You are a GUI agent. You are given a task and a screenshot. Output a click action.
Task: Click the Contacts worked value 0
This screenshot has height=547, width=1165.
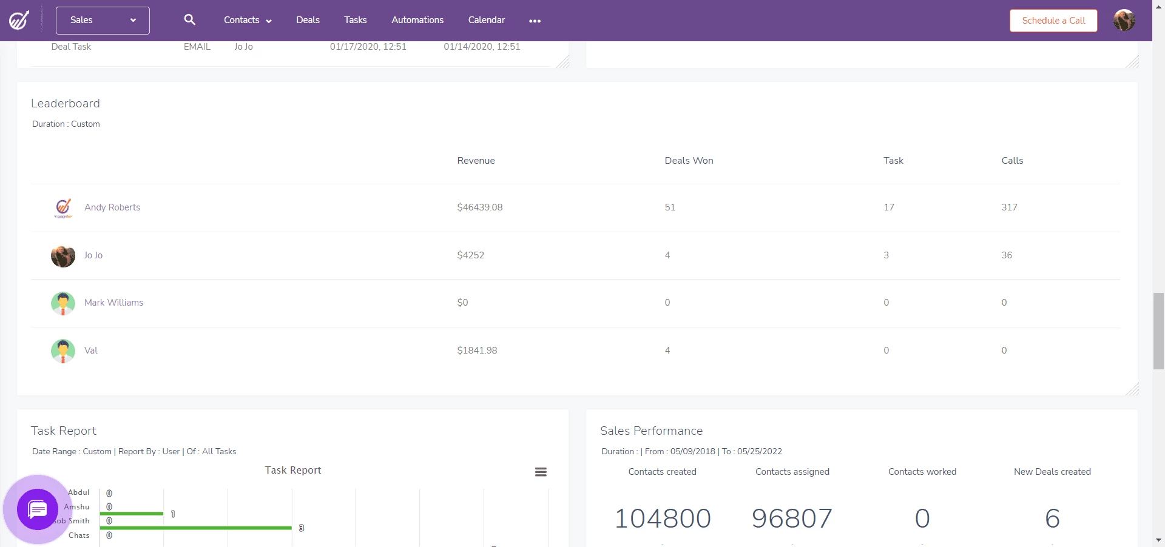[x=922, y=518]
